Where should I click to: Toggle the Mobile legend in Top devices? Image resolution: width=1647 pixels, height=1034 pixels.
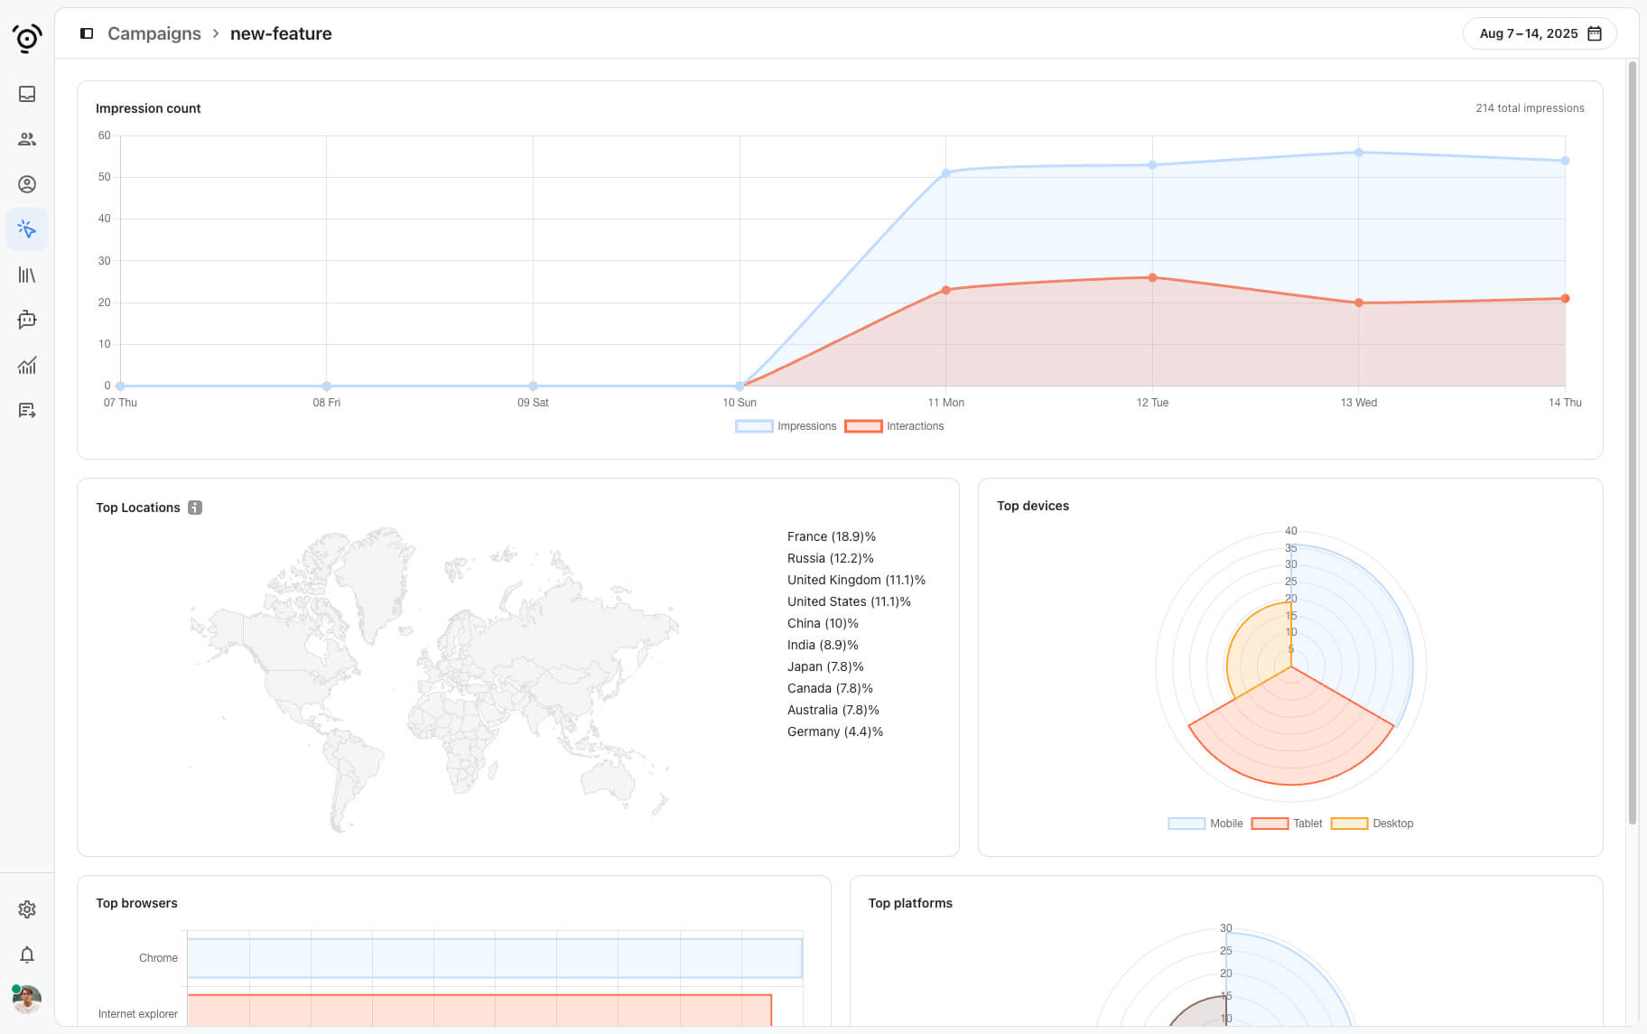pos(1205,824)
